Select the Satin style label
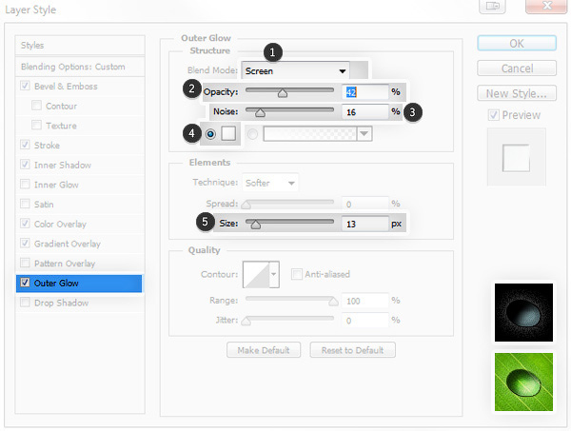This screenshot has height=431, width=571. coord(44,205)
